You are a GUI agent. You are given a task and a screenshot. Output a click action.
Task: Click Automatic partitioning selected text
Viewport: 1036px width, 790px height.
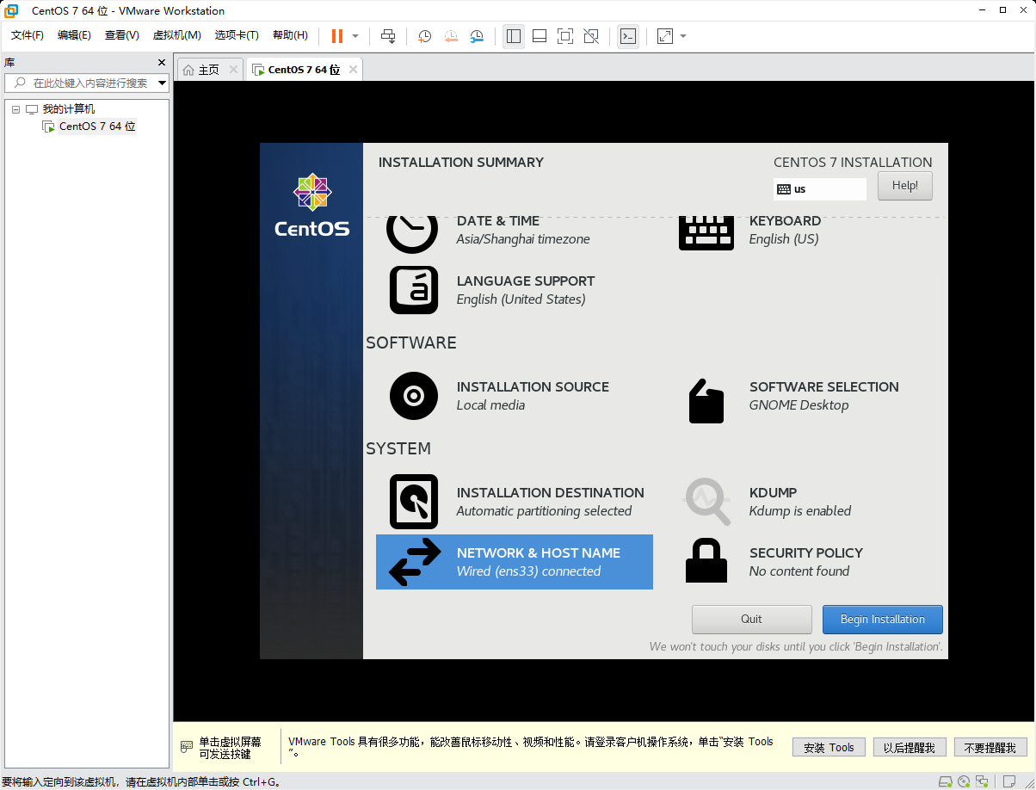[544, 511]
